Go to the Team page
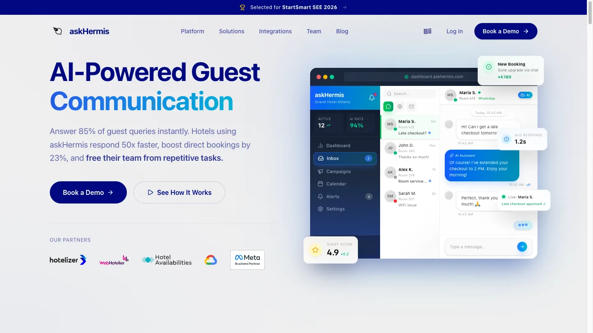The height and width of the screenshot is (333, 593). 314,31
